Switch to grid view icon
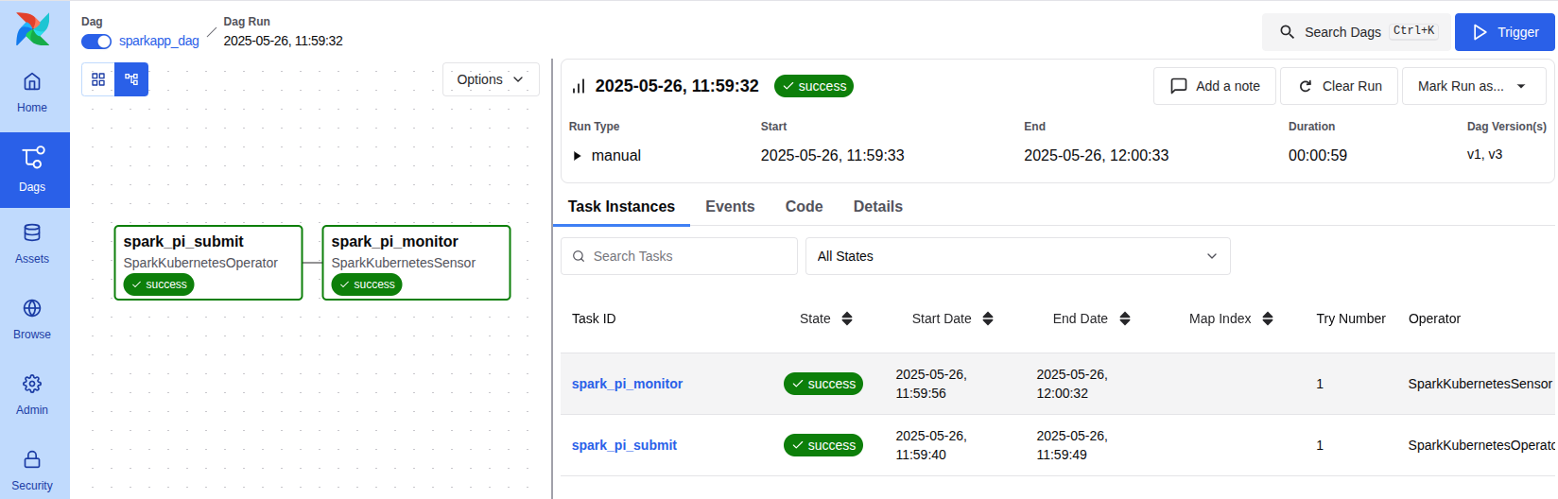Image resolution: width=1558 pixels, height=499 pixels. pyautogui.click(x=98, y=79)
